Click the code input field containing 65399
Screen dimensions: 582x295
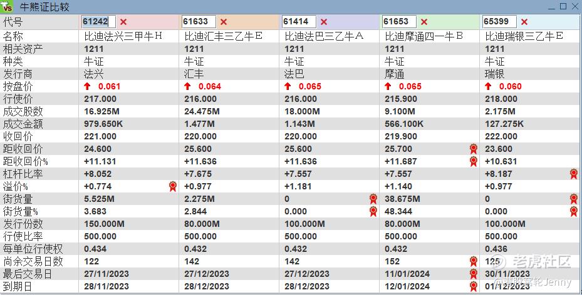[499, 21]
